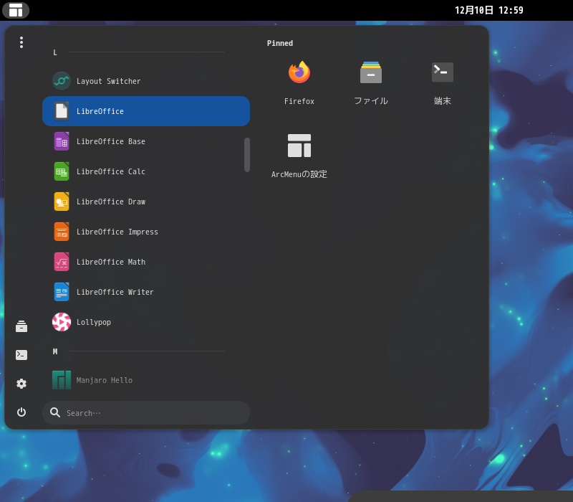Viewport: 573px width, 502px height.
Task: Open the clock showing 12月10日 12:59
Action: tap(489, 10)
